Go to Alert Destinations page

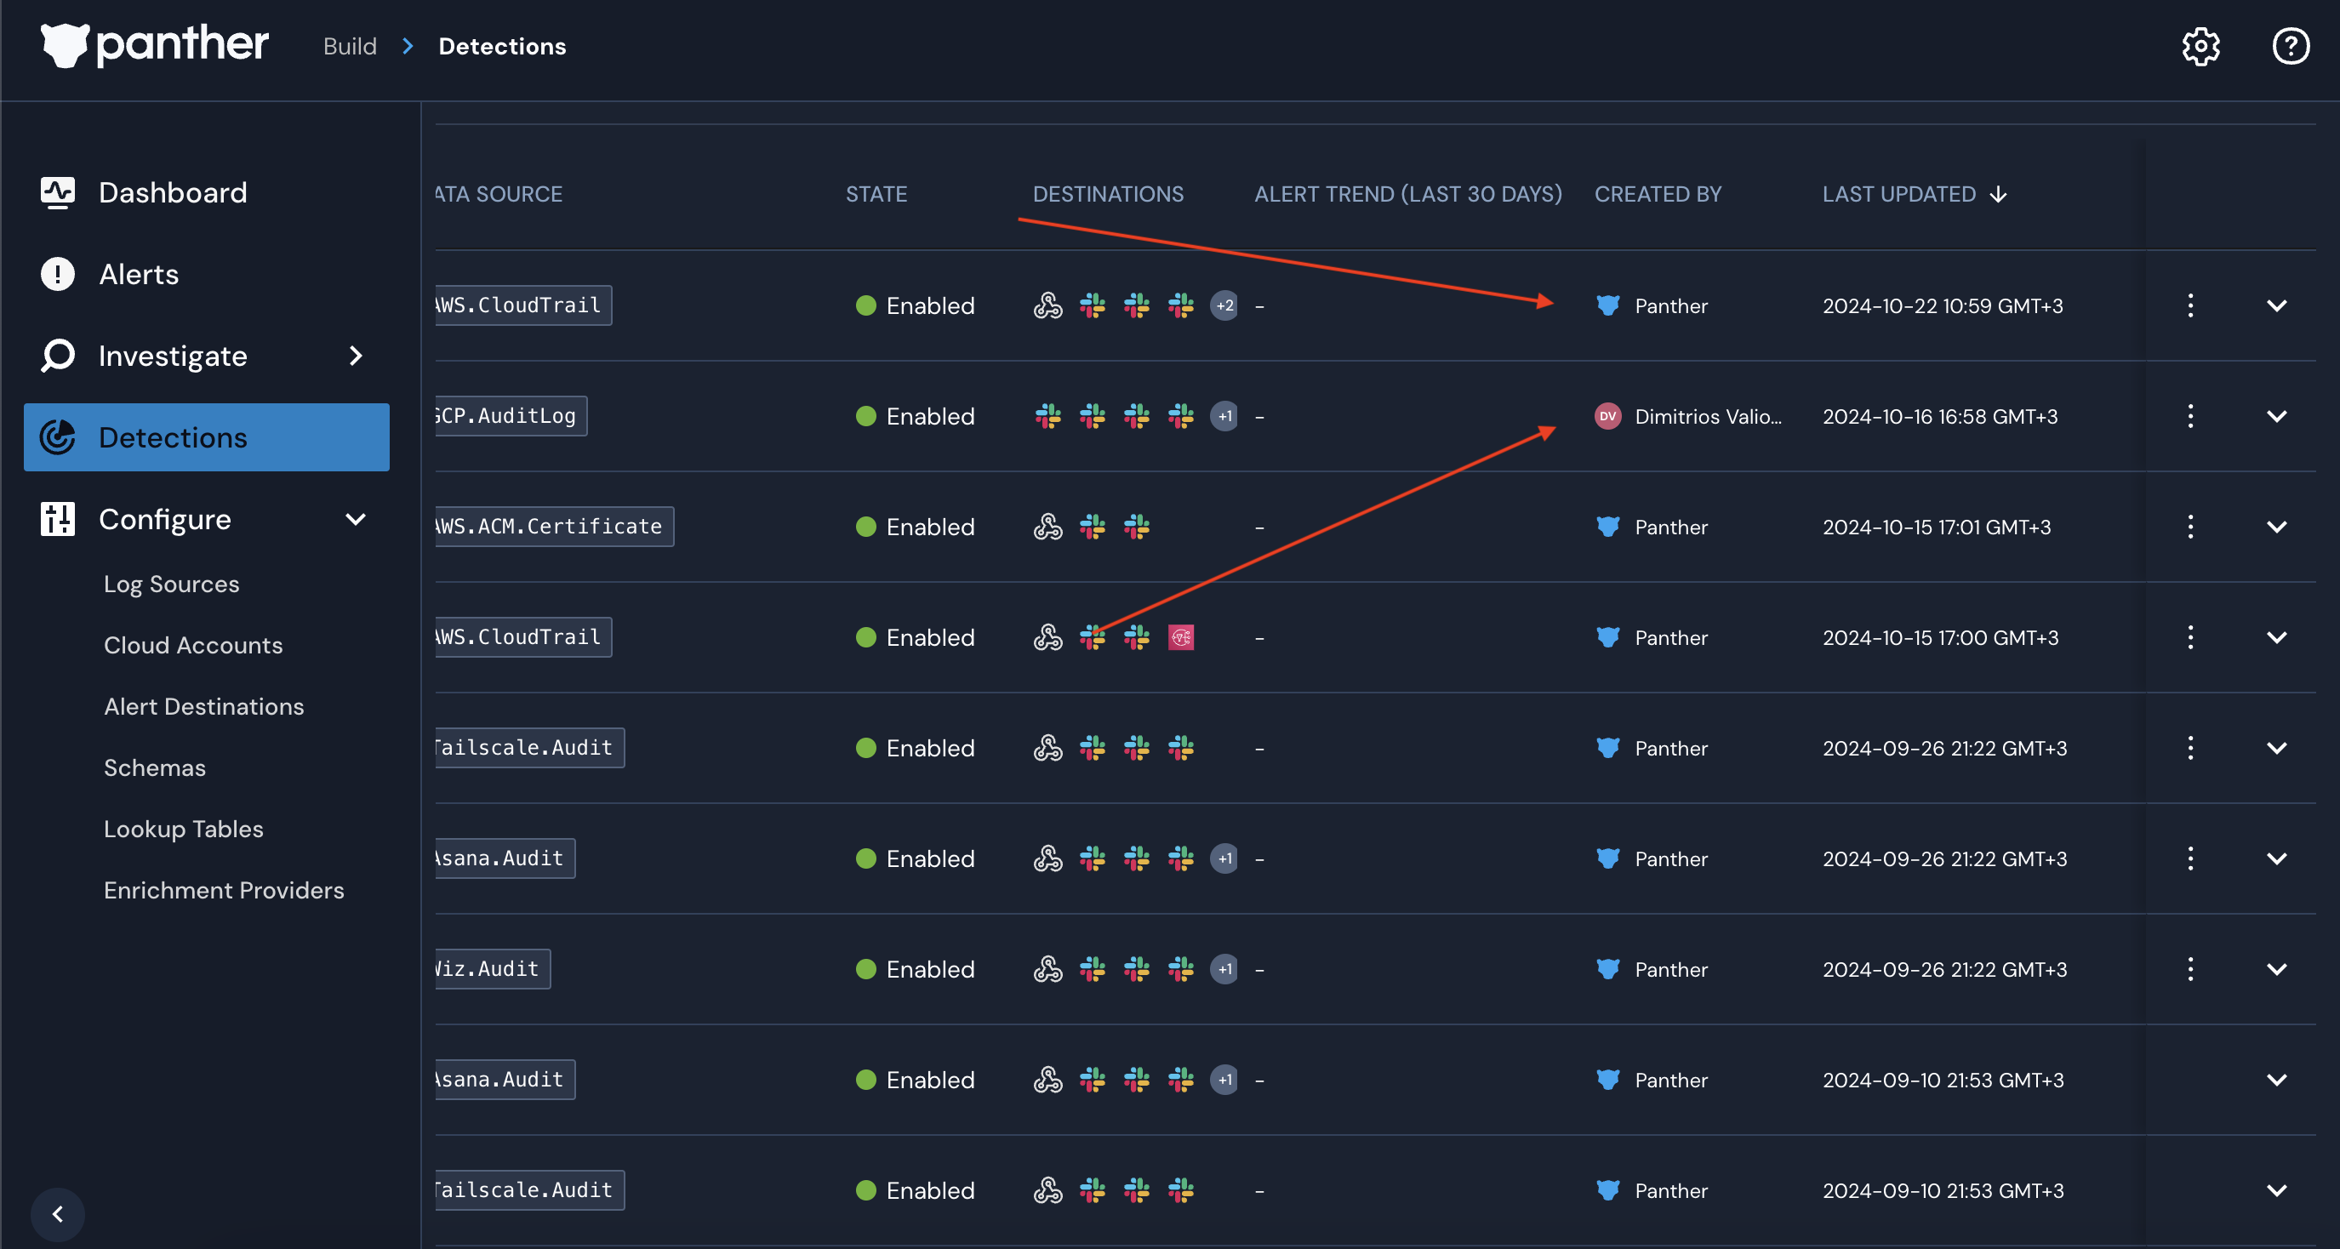click(203, 707)
